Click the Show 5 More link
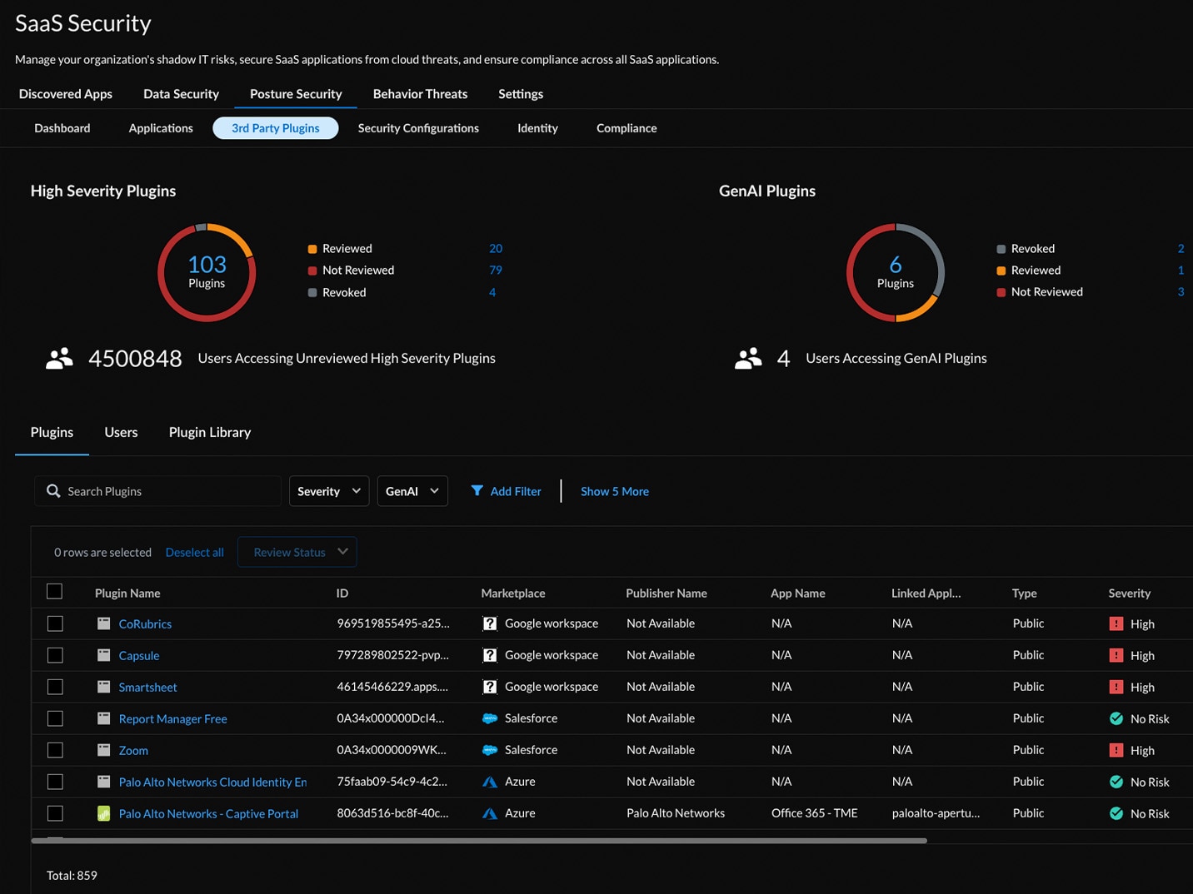This screenshot has height=894, width=1193. click(x=614, y=491)
